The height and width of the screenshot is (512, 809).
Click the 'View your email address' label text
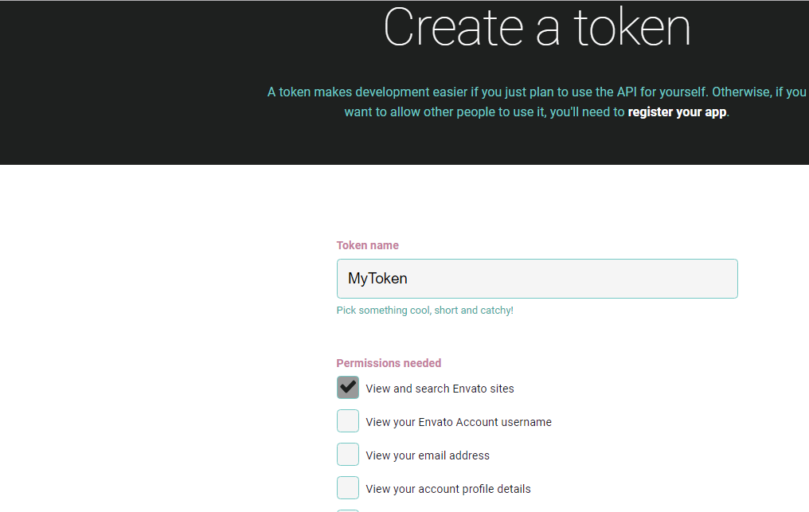coord(428,455)
